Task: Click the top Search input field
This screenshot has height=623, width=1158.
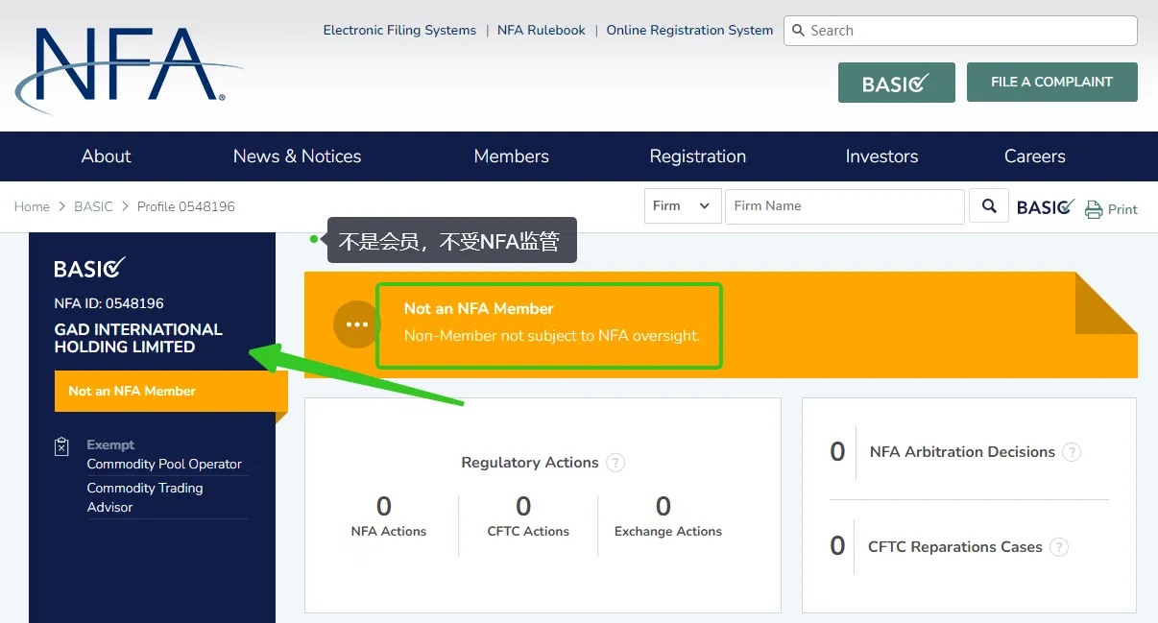Action: (960, 31)
